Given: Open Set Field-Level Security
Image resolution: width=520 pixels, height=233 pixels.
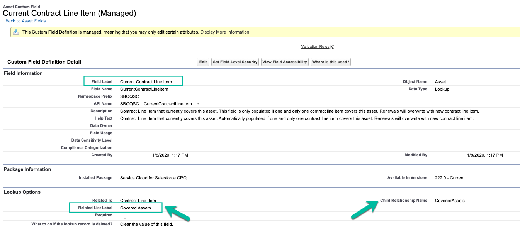Looking at the screenshot, I should [235, 62].
